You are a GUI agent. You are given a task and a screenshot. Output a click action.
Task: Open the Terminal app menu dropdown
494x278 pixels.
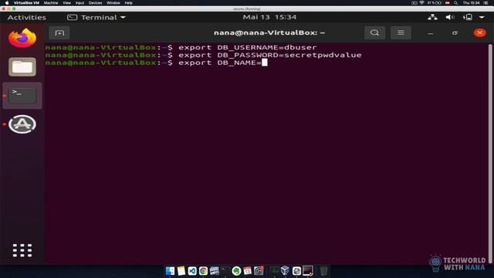(x=96, y=17)
